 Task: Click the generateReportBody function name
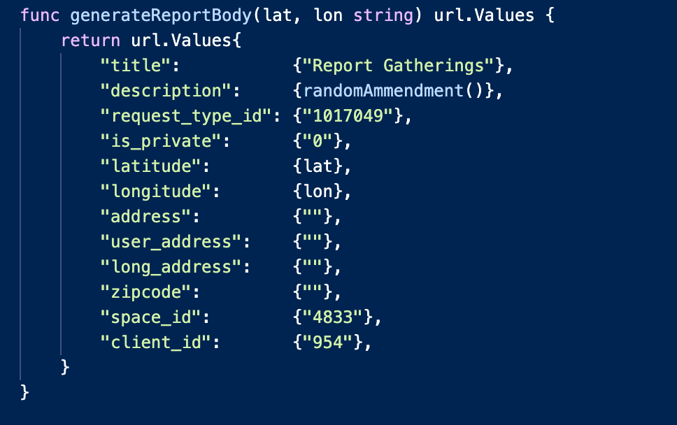coord(162,15)
